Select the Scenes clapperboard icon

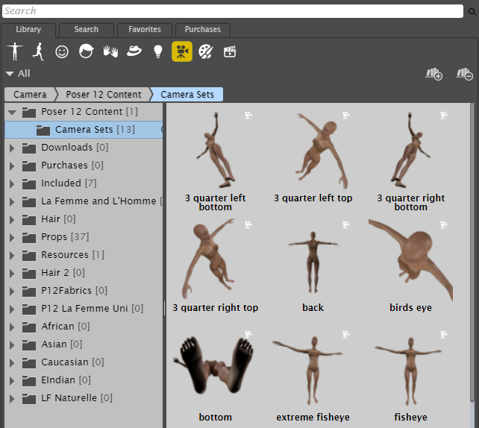pos(230,51)
